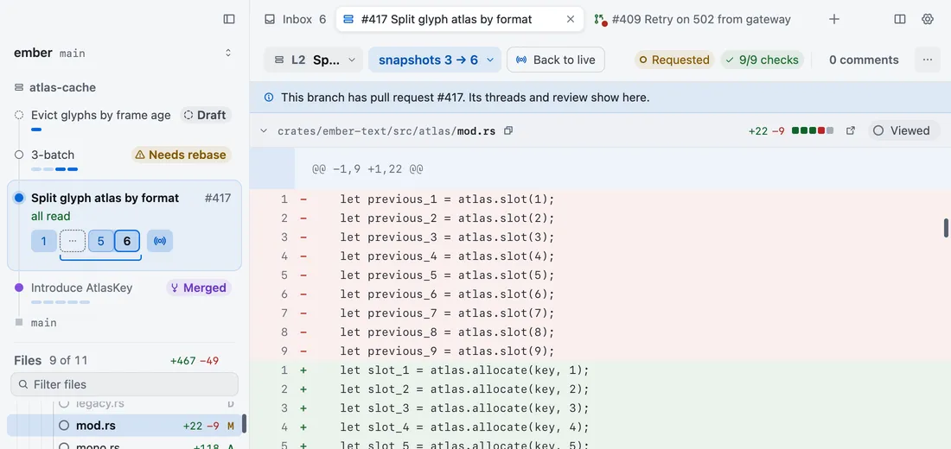Screen dimensions: 951x449
Task: Open Introduce AtlasKey branch
Action: click(x=81, y=288)
